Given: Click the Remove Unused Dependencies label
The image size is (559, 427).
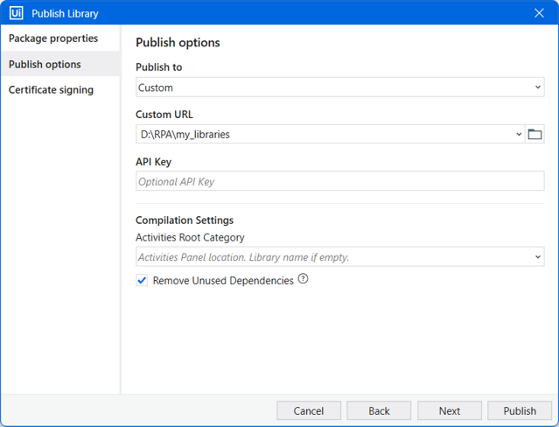Looking at the screenshot, I should (223, 280).
